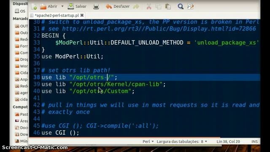Open the Área desktop entry in sidebar
This screenshot has height=152, width=270.
[x=22, y=121]
